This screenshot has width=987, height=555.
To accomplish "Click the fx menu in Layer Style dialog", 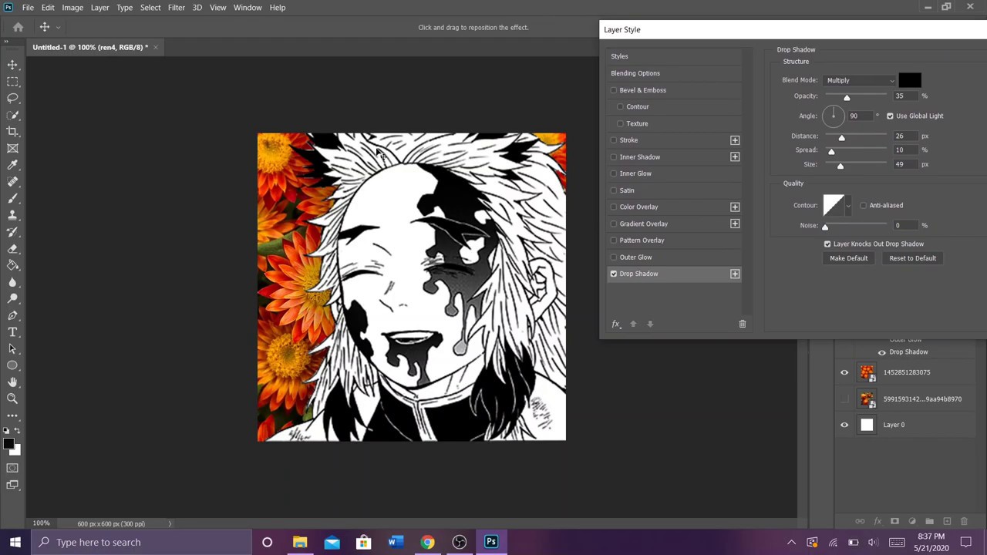I will click(x=616, y=324).
